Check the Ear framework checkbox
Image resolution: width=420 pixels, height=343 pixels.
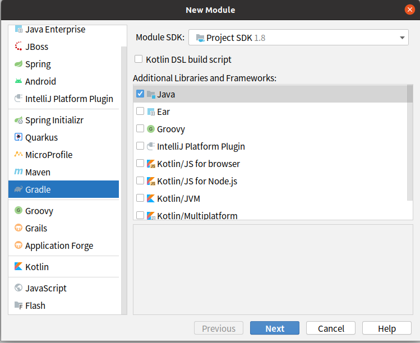[x=140, y=111]
